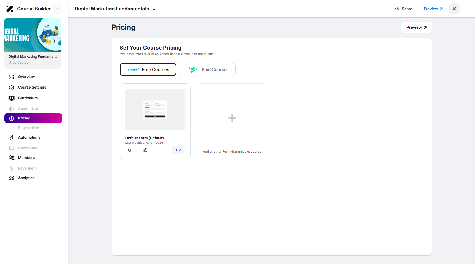The image size is (475, 264).
Task: Open the Default Form thumbnail preview
Action: click(x=155, y=110)
